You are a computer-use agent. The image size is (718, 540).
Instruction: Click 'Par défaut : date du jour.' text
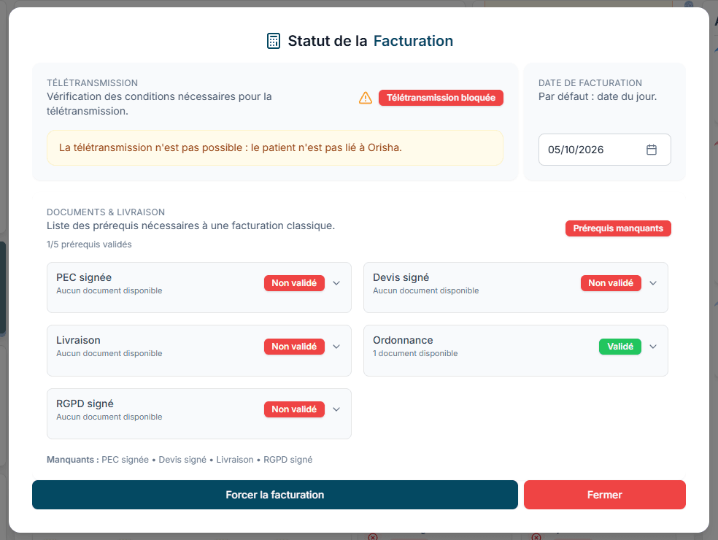(597, 96)
